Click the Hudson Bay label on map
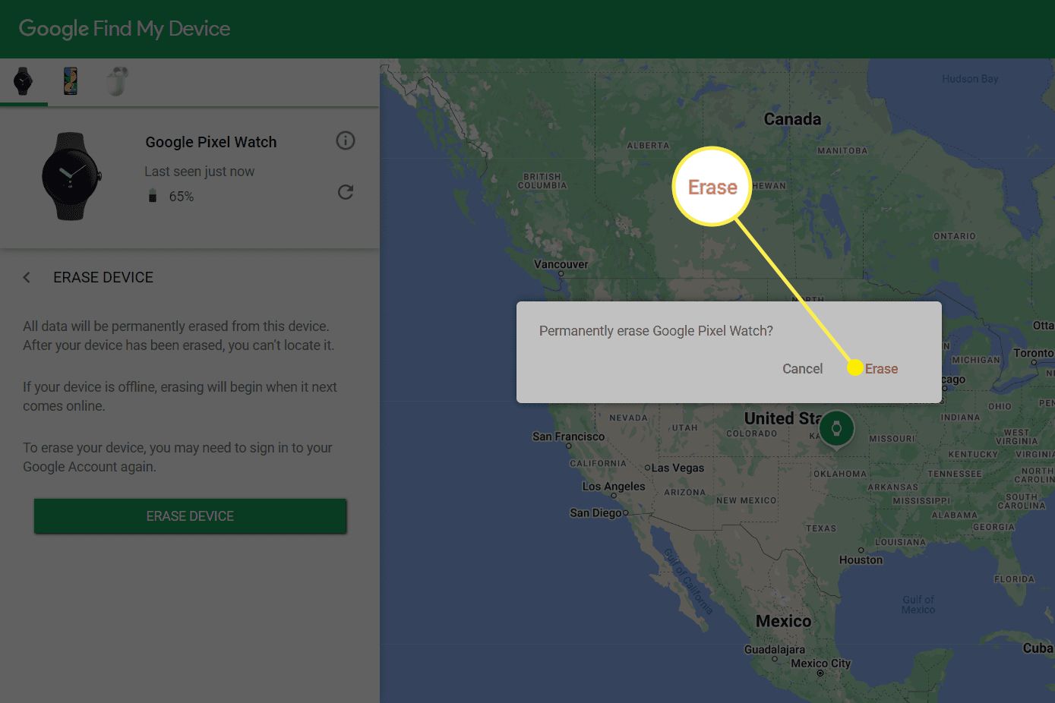Image resolution: width=1055 pixels, height=703 pixels. tap(970, 79)
